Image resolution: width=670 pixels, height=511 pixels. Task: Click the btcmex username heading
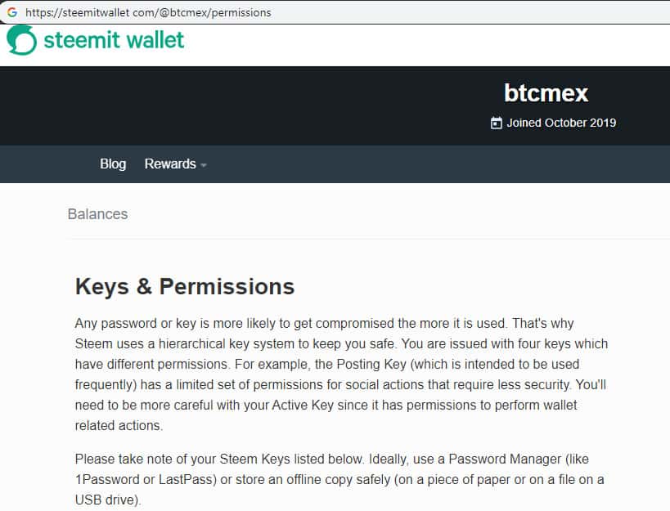[x=546, y=92]
